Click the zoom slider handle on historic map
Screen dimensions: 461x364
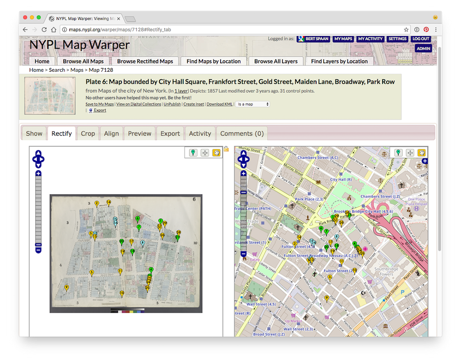point(38,245)
